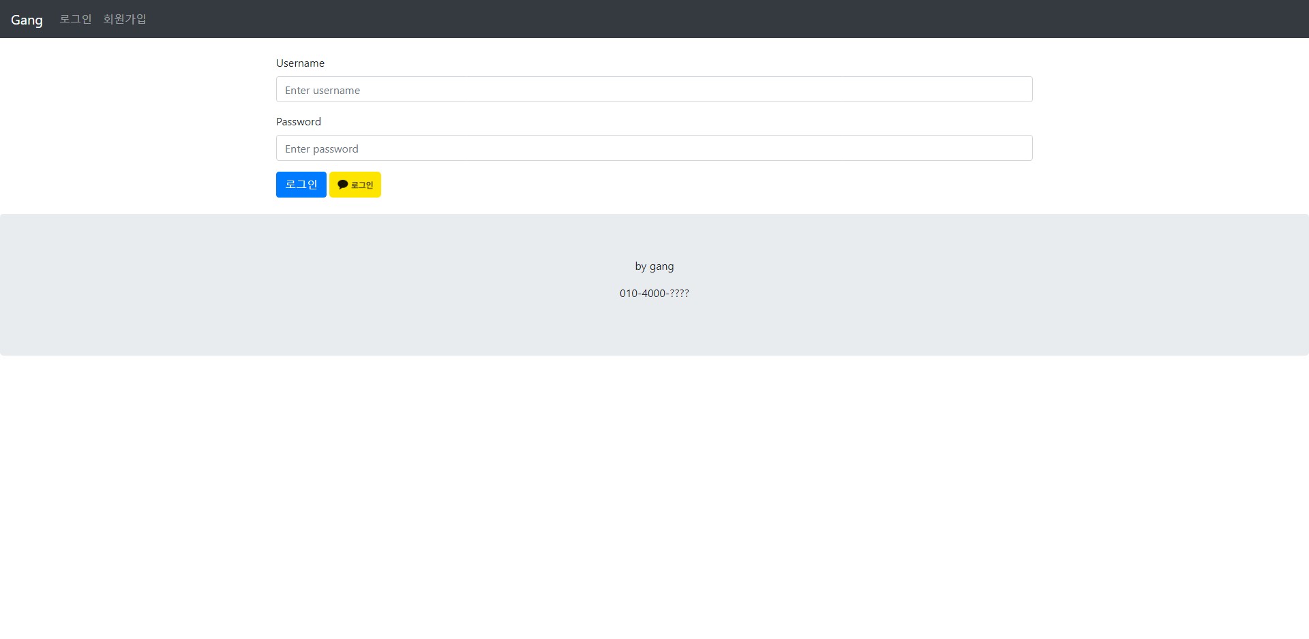The height and width of the screenshot is (639, 1309).
Task: Click the by gang footer text
Action: click(654, 266)
